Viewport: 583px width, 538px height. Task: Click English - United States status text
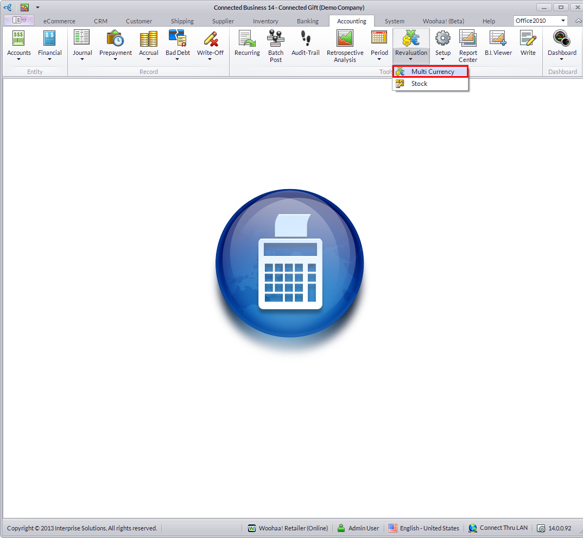point(429,528)
